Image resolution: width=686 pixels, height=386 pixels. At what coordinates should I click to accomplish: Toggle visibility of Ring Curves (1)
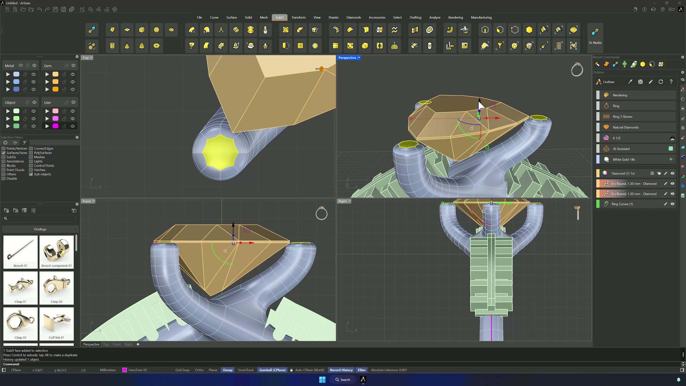pos(673,204)
